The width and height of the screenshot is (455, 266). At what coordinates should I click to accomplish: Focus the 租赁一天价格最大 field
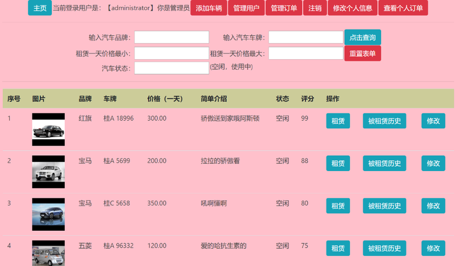(306, 53)
